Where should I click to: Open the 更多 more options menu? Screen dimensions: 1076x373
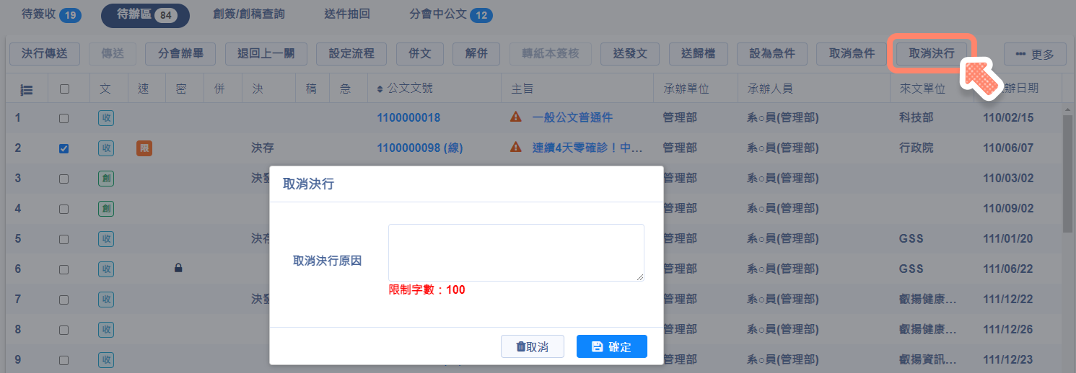(1034, 54)
